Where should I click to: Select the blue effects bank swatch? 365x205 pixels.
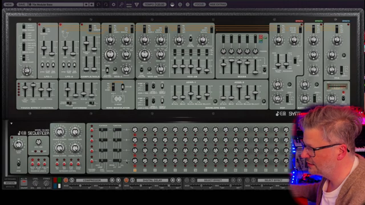click(55, 186)
